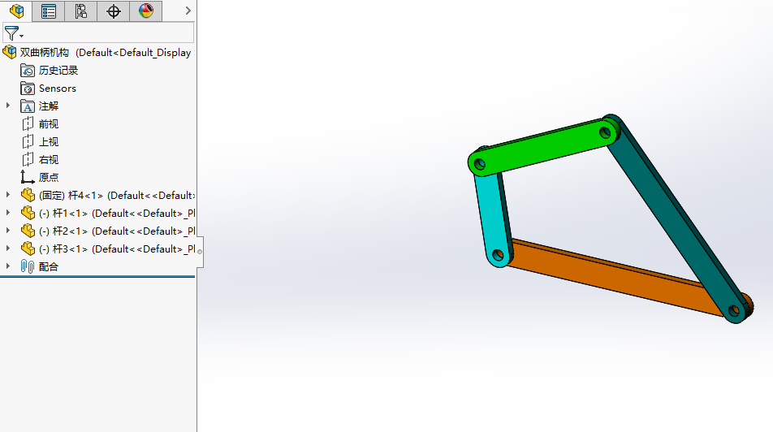
Task: Click the part icon for 杆3<1>
Action: [x=28, y=248]
